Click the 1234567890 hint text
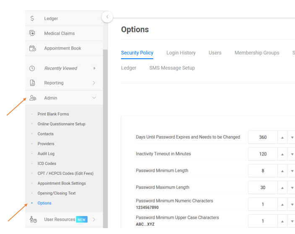The image size is (295, 234). 147,208
